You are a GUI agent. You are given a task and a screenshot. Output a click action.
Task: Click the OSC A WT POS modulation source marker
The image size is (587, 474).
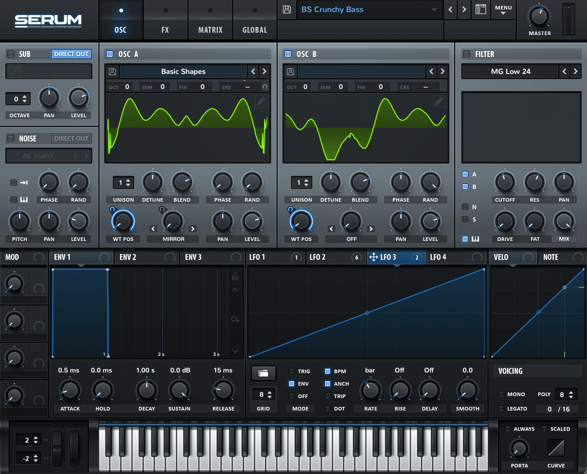tap(112, 209)
